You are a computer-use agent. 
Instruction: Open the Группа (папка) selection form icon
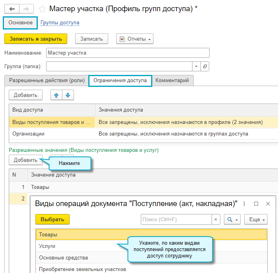click(x=205, y=66)
